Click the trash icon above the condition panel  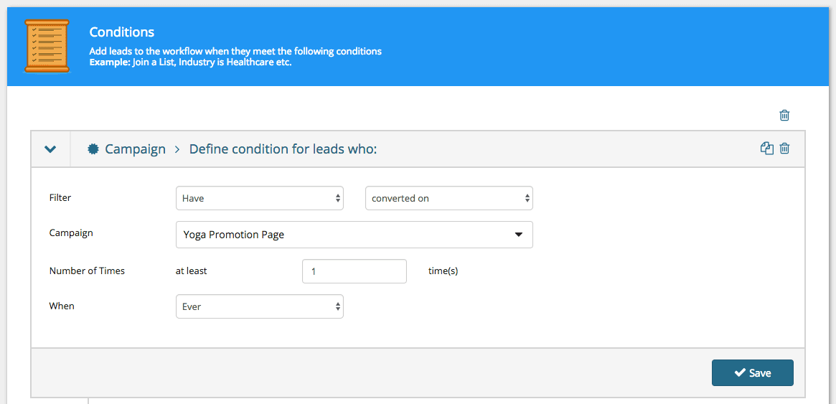pos(784,115)
